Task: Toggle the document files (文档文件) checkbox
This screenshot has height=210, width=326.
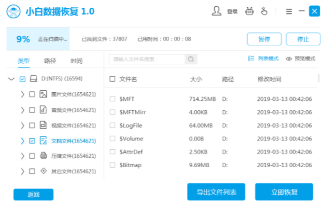Action: tap(32, 141)
